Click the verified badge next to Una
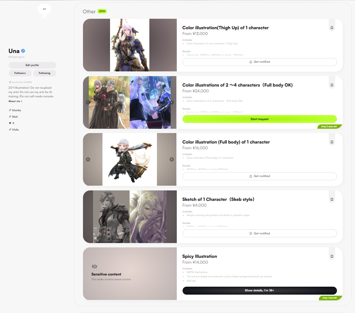Image resolution: width=355 pixels, height=313 pixels. click(23, 51)
